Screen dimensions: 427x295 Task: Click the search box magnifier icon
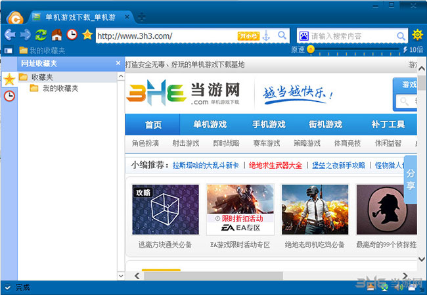click(401, 36)
